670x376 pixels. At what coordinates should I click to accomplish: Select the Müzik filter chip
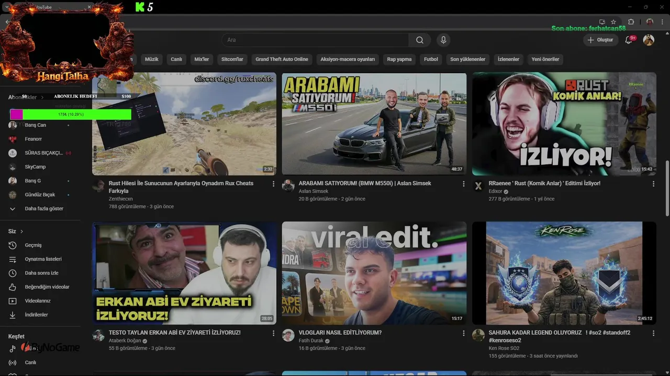point(151,59)
